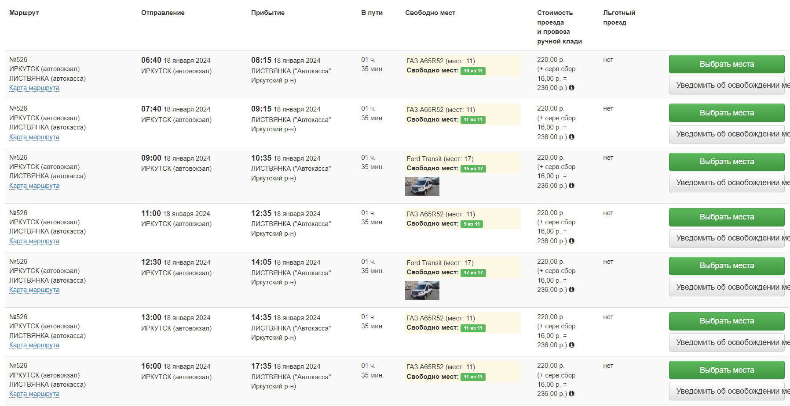Choose seats for the 12:30 departure
The height and width of the screenshot is (406, 790).
tap(727, 266)
